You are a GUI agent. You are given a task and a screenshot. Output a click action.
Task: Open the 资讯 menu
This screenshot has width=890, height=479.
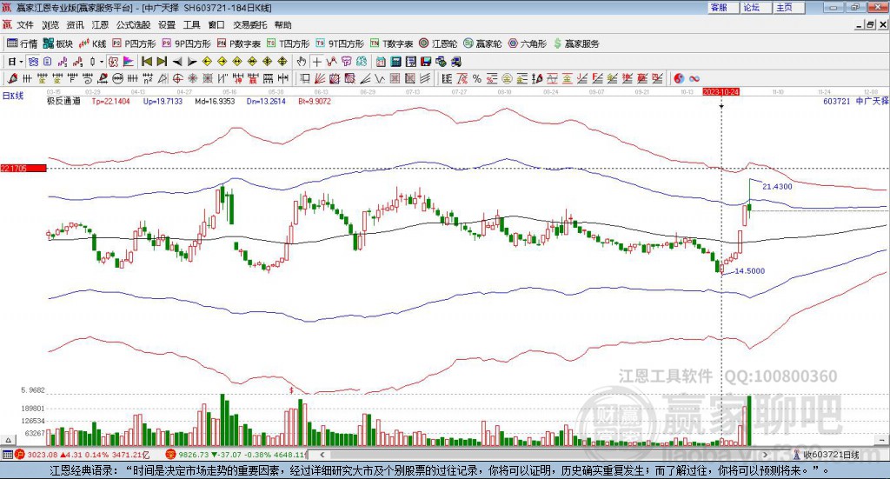point(75,25)
